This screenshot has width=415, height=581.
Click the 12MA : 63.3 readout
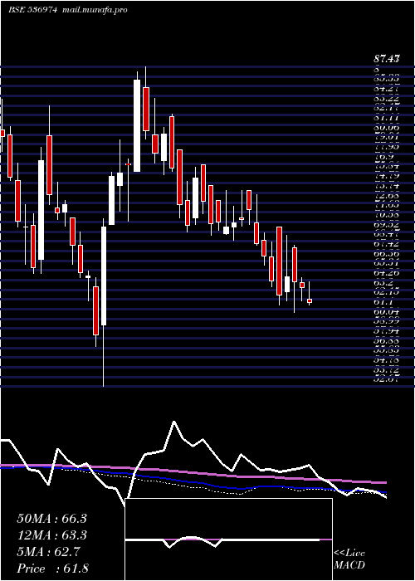pos(51,535)
